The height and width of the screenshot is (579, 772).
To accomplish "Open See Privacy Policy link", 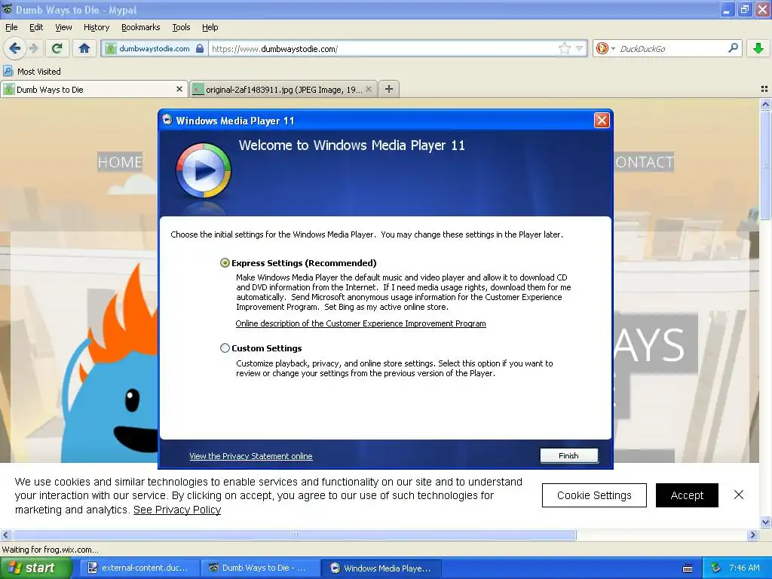I will coord(177,510).
